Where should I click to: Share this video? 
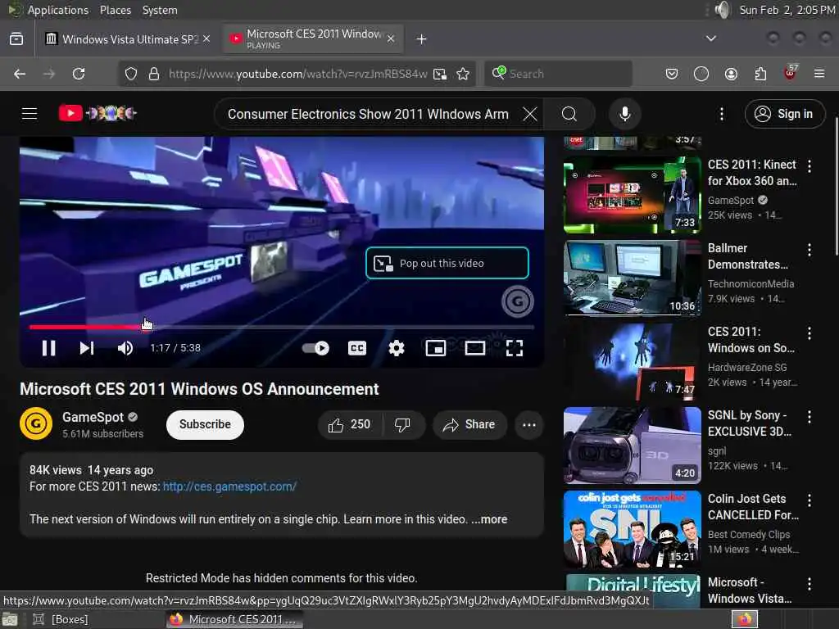point(469,425)
